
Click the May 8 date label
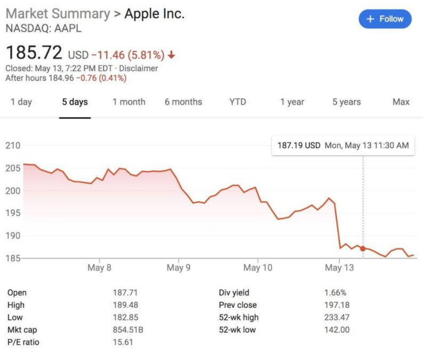(99, 267)
